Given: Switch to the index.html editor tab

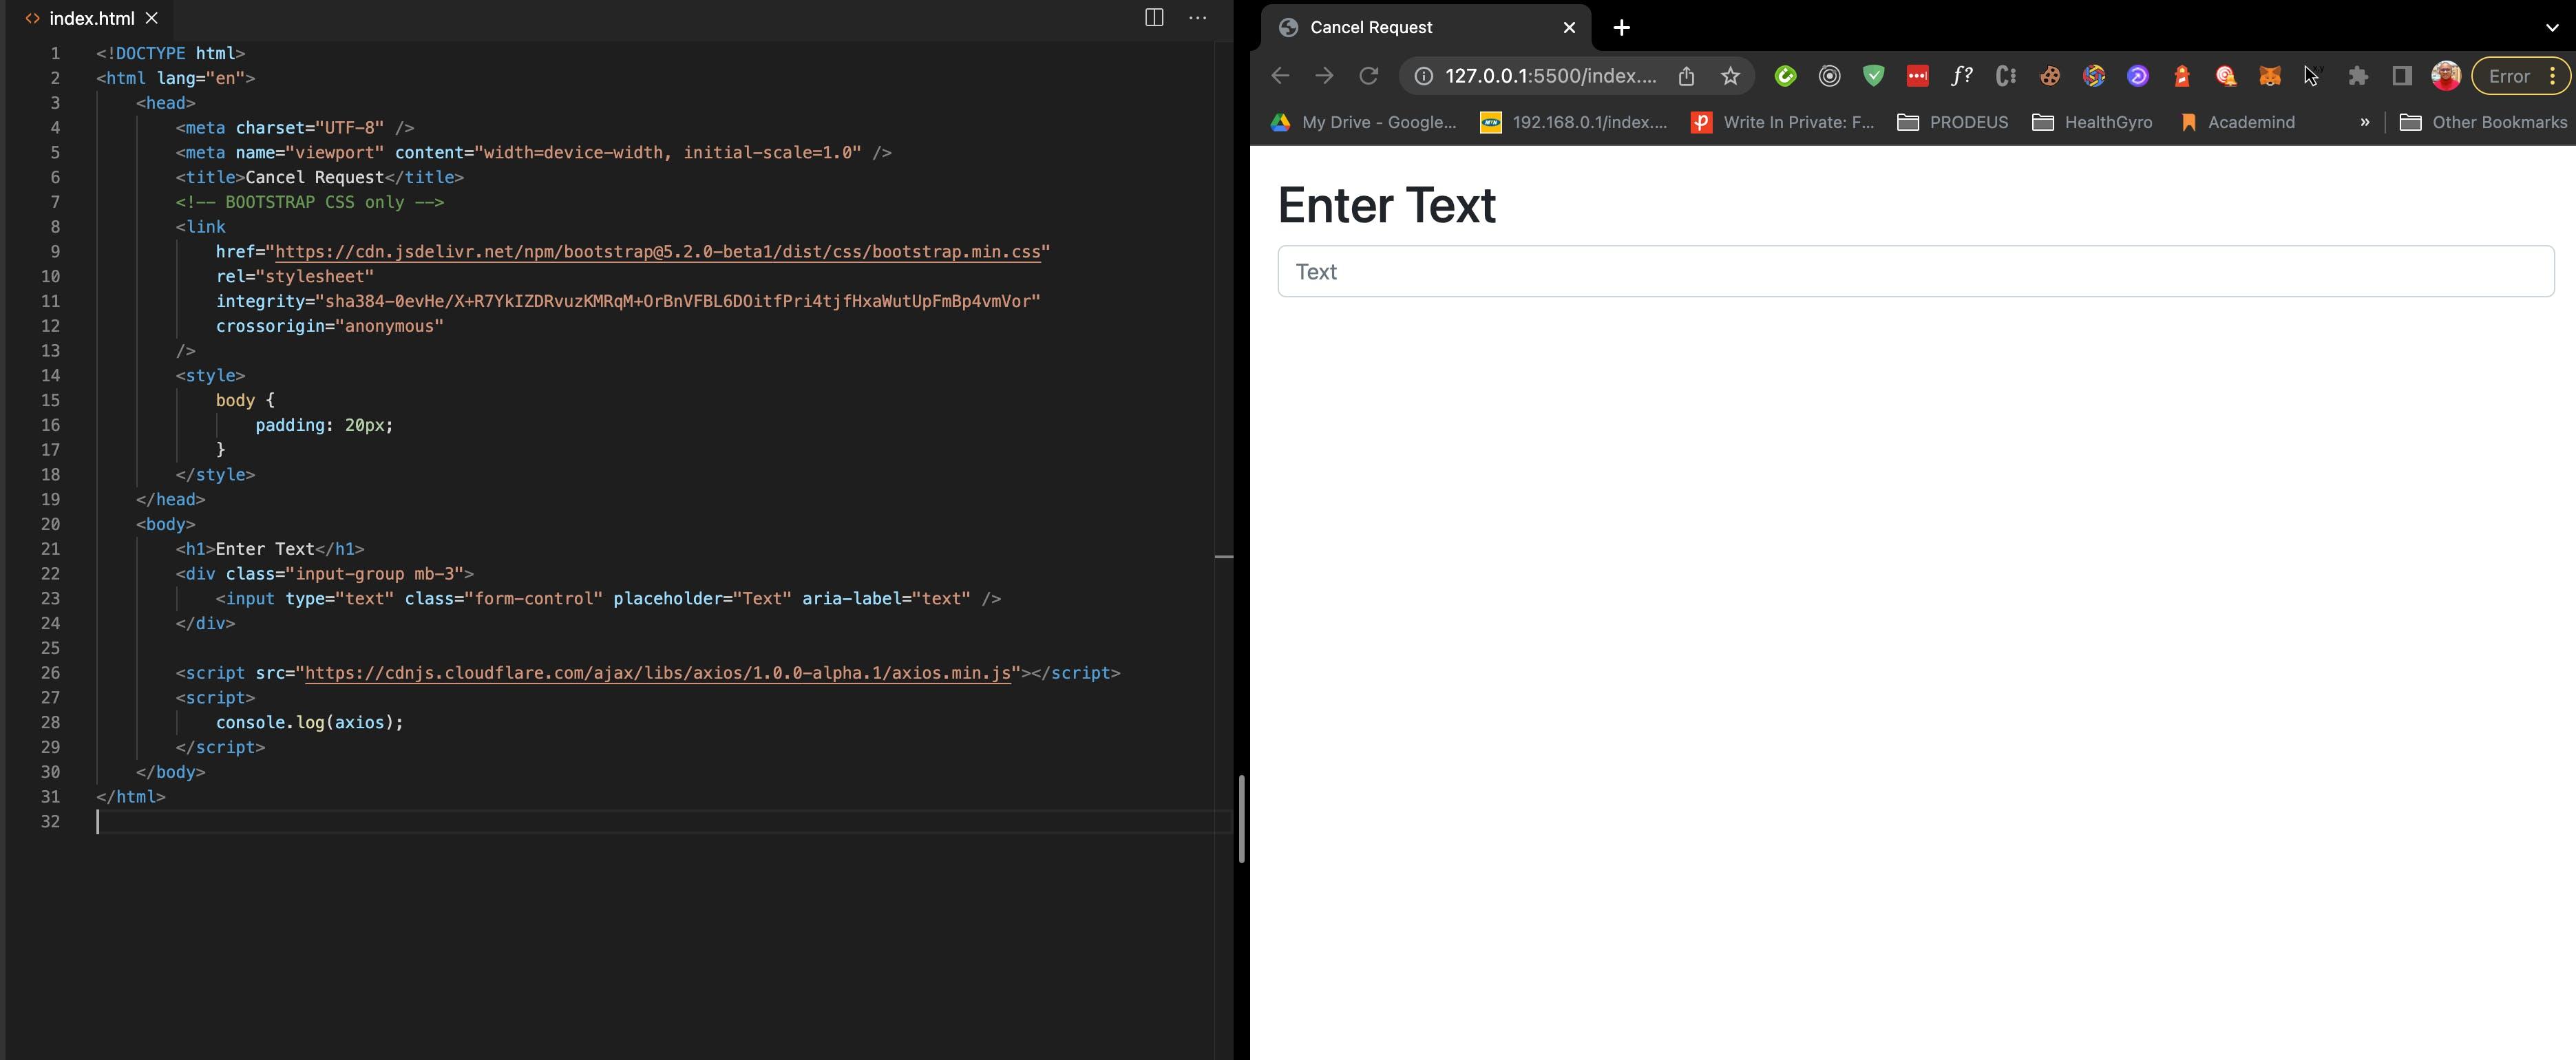Looking at the screenshot, I should (x=91, y=18).
